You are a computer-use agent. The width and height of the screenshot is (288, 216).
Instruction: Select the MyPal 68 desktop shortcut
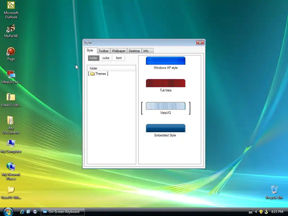click(11, 31)
